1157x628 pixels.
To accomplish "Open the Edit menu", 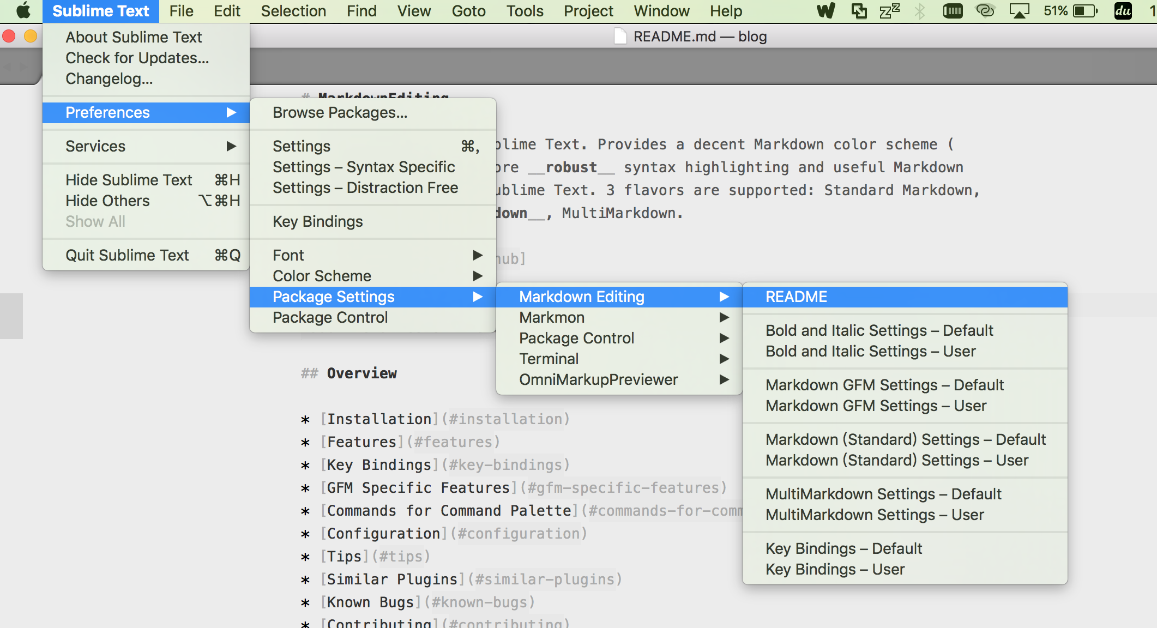I will coord(227,11).
